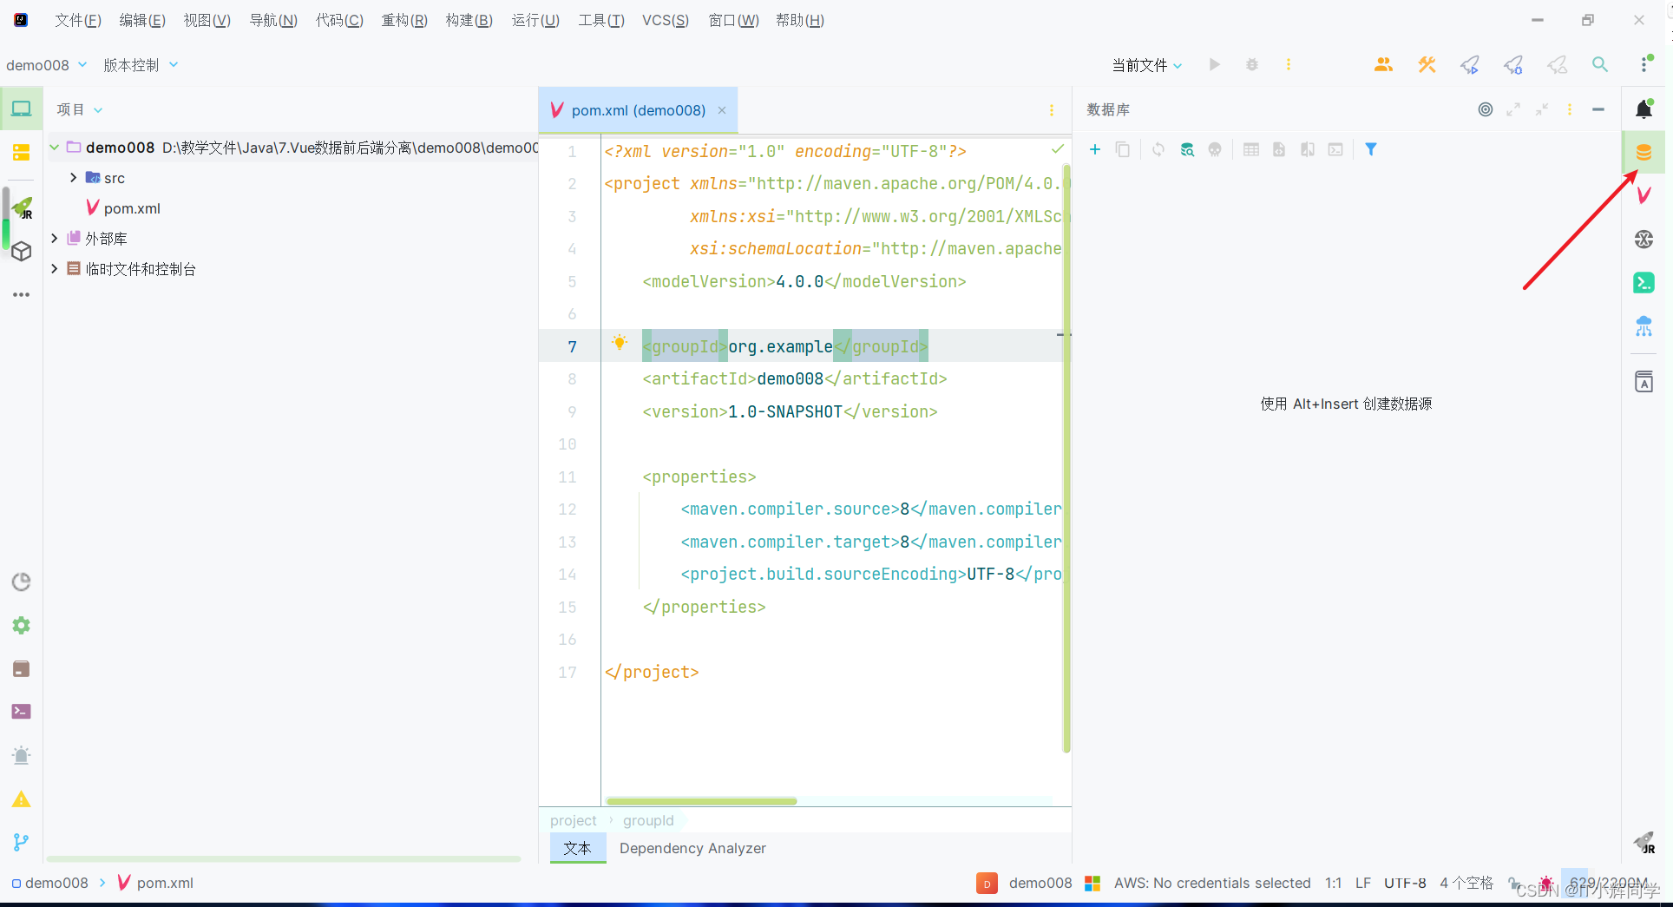The height and width of the screenshot is (907, 1673).
Task: Click three-dot more tools in left strip
Action: pyautogui.click(x=21, y=295)
